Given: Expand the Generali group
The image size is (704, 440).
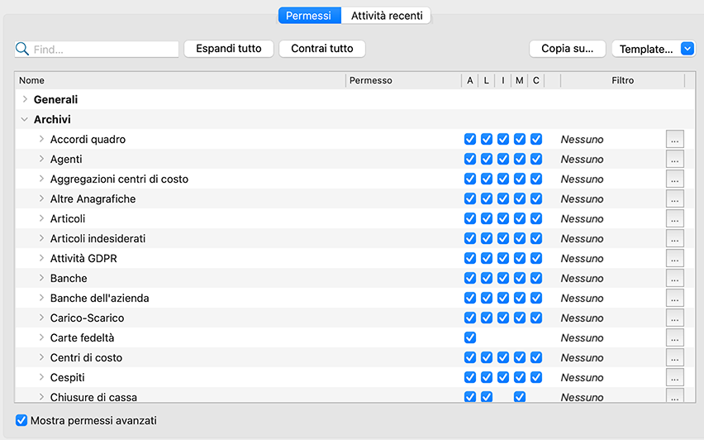Looking at the screenshot, I should pos(25,99).
